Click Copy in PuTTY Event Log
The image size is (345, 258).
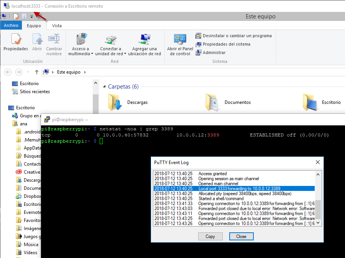pyautogui.click(x=210, y=237)
